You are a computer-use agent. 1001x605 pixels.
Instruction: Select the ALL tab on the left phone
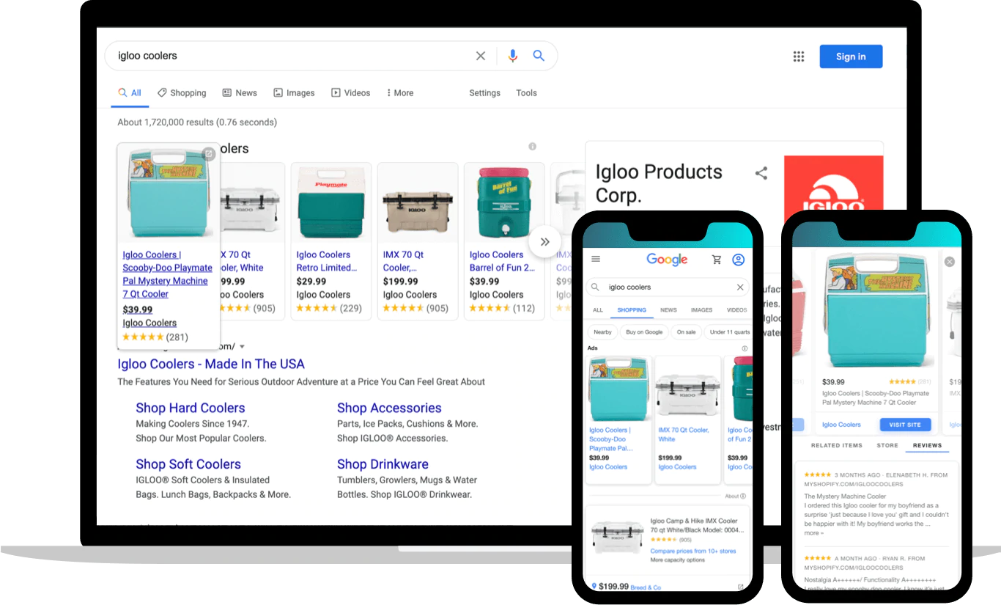pos(598,310)
